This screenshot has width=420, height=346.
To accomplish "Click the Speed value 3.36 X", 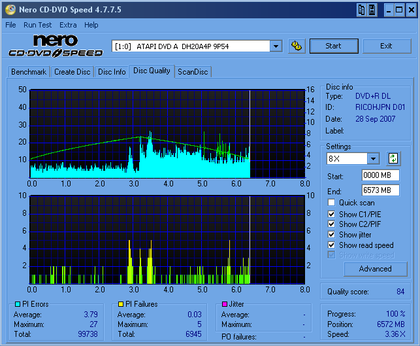I will point(395,334).
